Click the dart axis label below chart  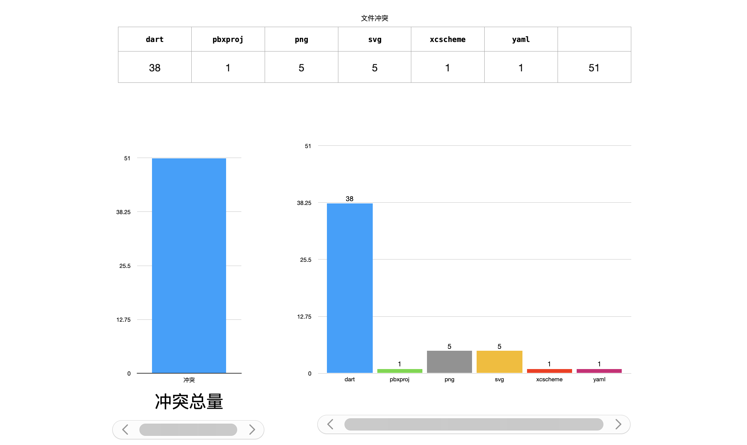click(350, 379)
